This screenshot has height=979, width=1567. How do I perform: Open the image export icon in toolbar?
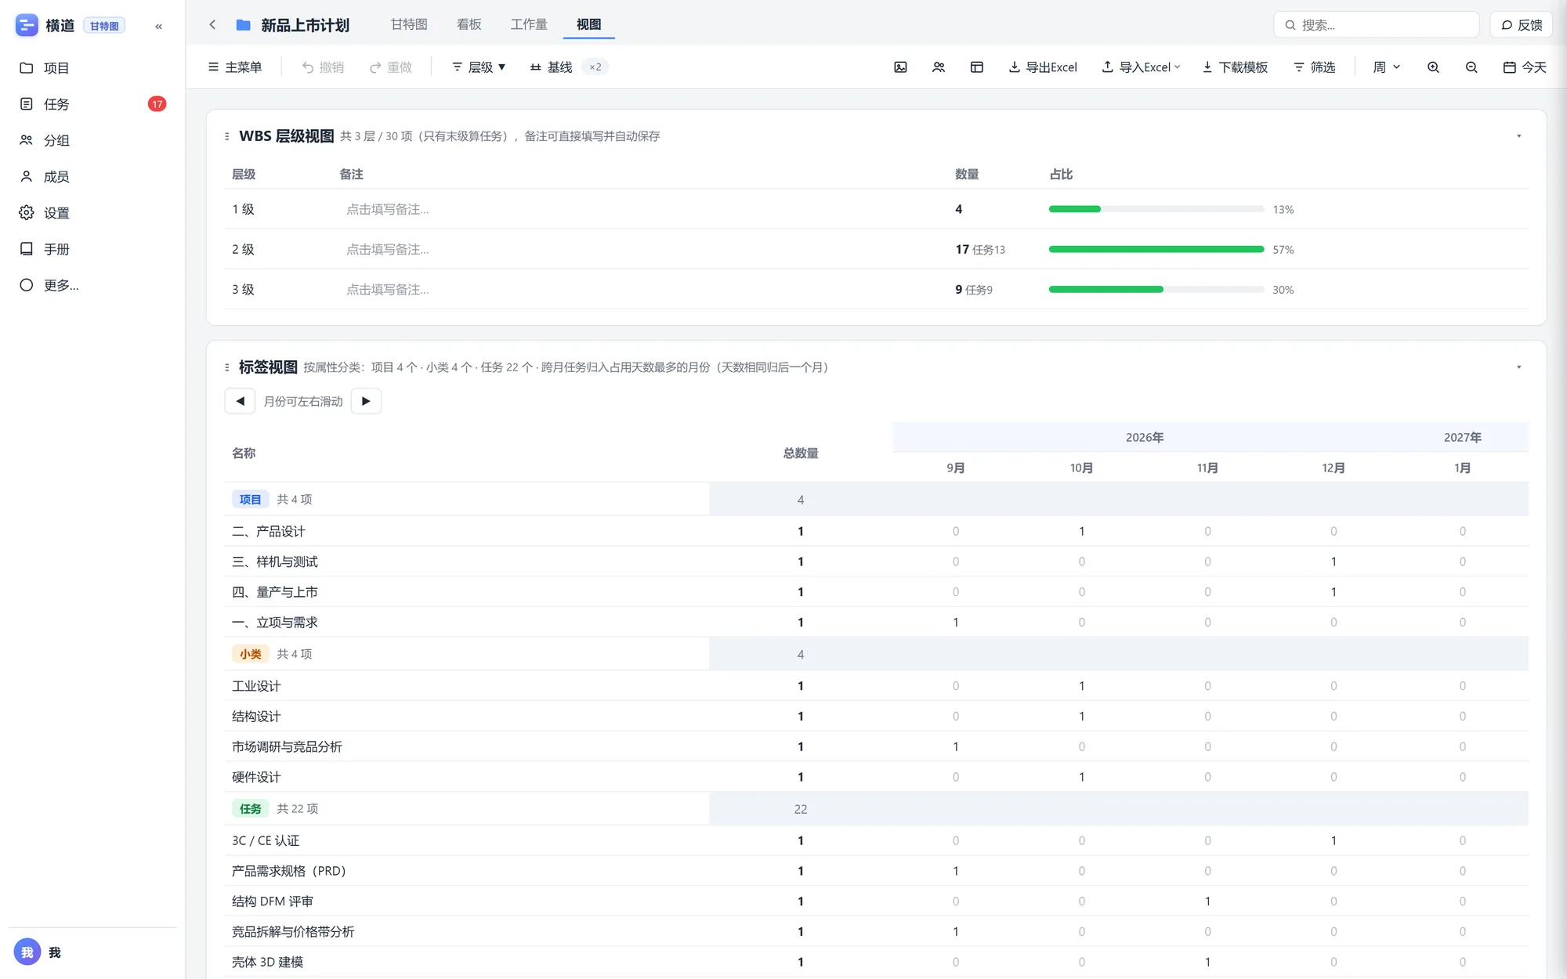(900, 67)
